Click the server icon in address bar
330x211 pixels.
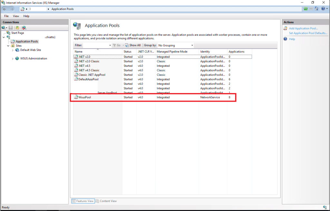23,9
